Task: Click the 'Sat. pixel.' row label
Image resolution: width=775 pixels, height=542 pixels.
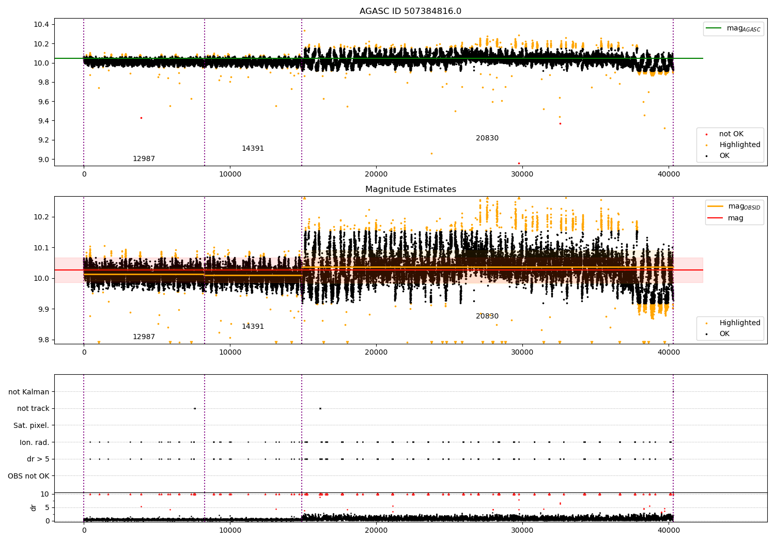Action: click(x=32, y=426)
